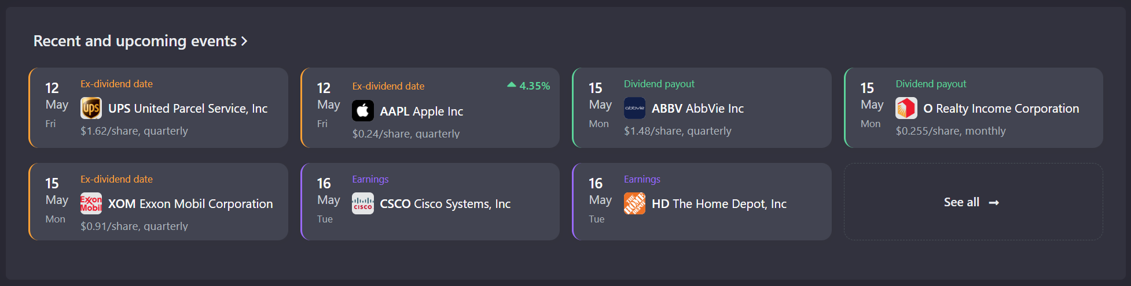The height and width of the screenshot is (286, 1131).
Task: Expand Recent and upcoming events chevron
Action: point(244,41)
